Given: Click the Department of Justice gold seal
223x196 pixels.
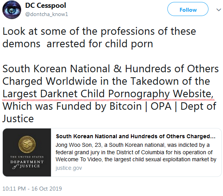Looking at the screenshot, I should [27, 144].
